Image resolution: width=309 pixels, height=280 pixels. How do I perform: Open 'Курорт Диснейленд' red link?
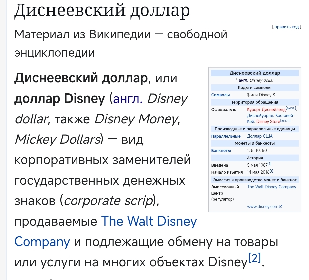click(x=266, y=109)
